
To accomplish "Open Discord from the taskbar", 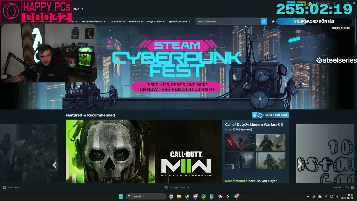I will pyautogui.click(x=196, y=197).
